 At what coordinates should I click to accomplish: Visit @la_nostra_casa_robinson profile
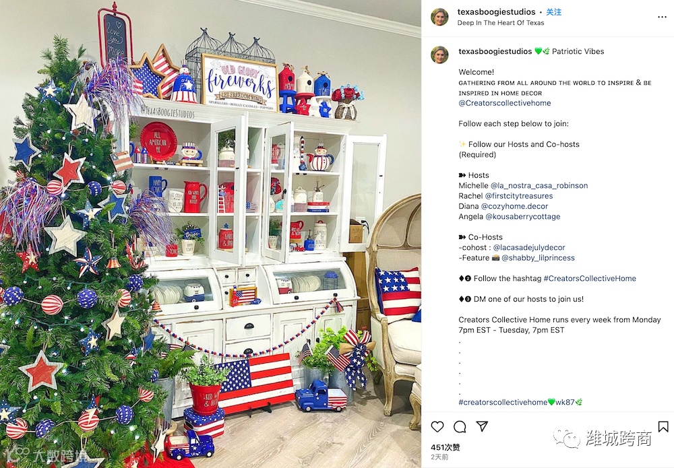point(539,185)
